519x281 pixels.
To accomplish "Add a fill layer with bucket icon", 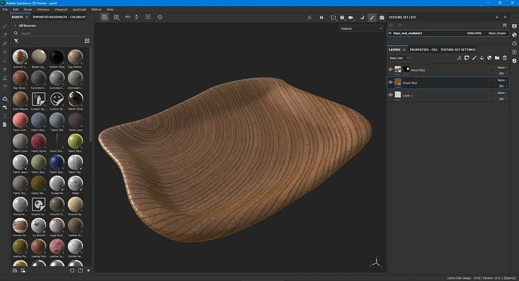I will (482, 58).
